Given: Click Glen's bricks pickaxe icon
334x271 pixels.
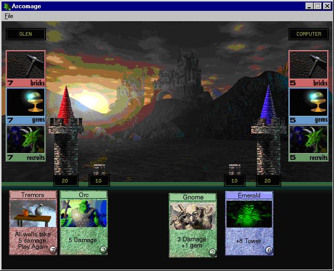Looking at the screenshot, I should (x=26, y=65).
